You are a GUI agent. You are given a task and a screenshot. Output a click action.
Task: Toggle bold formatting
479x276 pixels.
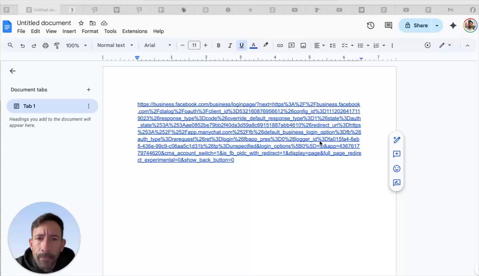click(x=218, y=45)
